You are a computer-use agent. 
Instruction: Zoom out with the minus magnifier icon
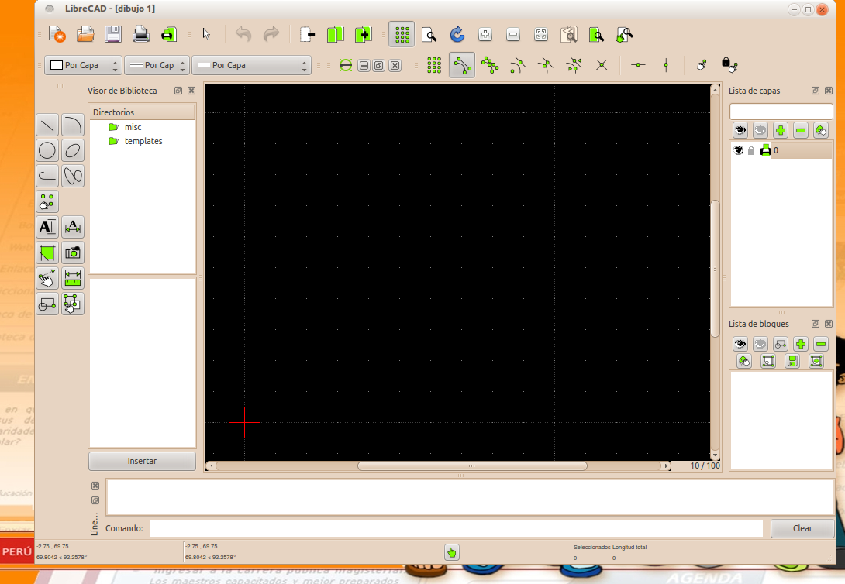pos(513,34)
